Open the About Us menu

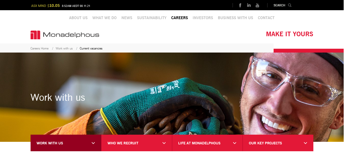(x=78, y=18)
